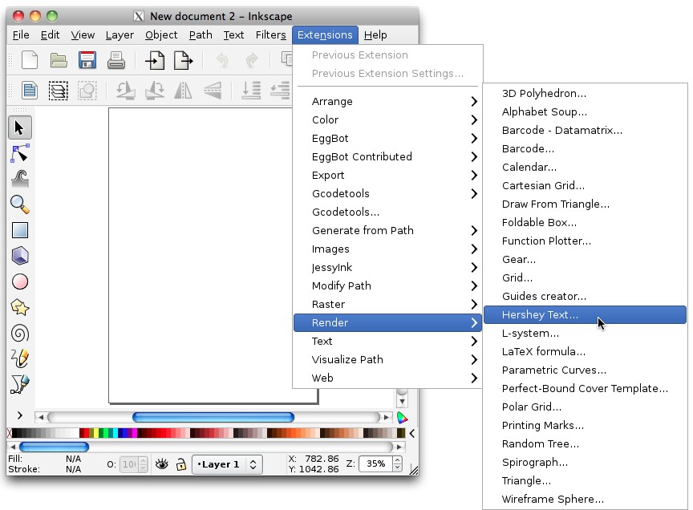Toggle color-managed view icon by scrollbar
The height and width of the screenshot is (510, 693).
point(403,417)
